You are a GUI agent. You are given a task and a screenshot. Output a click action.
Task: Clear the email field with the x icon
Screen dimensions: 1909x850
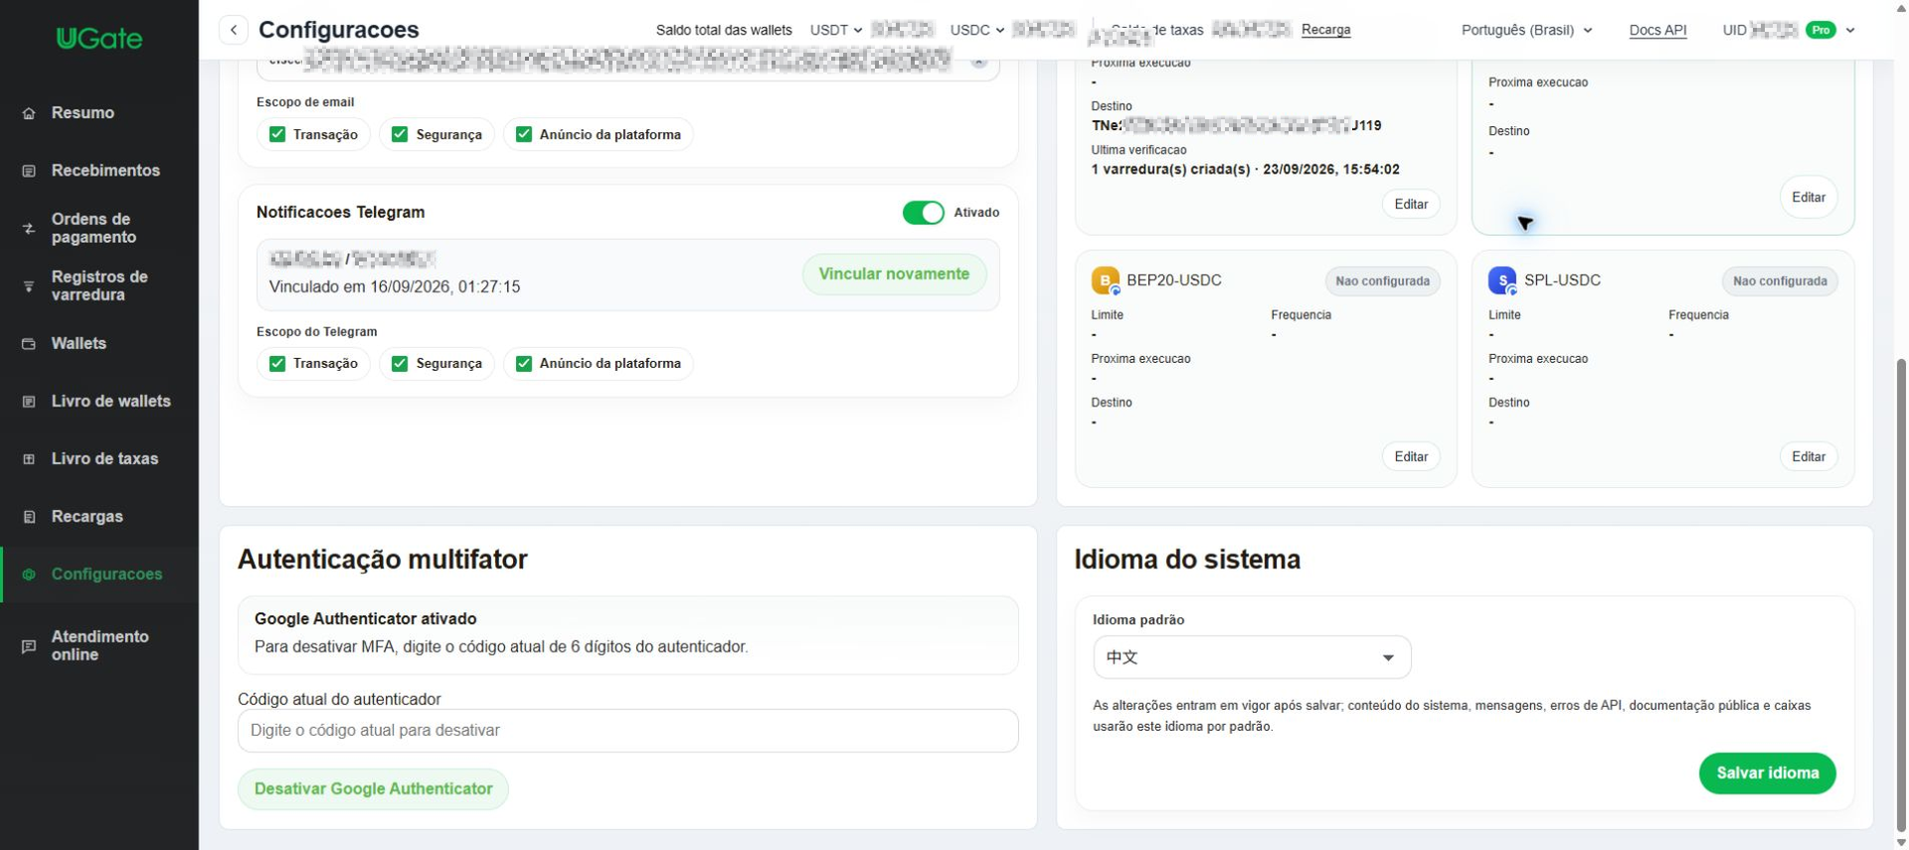point(979,63)
